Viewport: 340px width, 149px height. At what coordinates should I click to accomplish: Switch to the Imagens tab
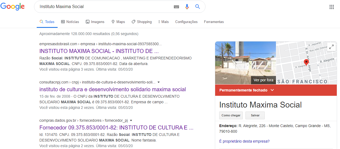[x=95, y=22]
